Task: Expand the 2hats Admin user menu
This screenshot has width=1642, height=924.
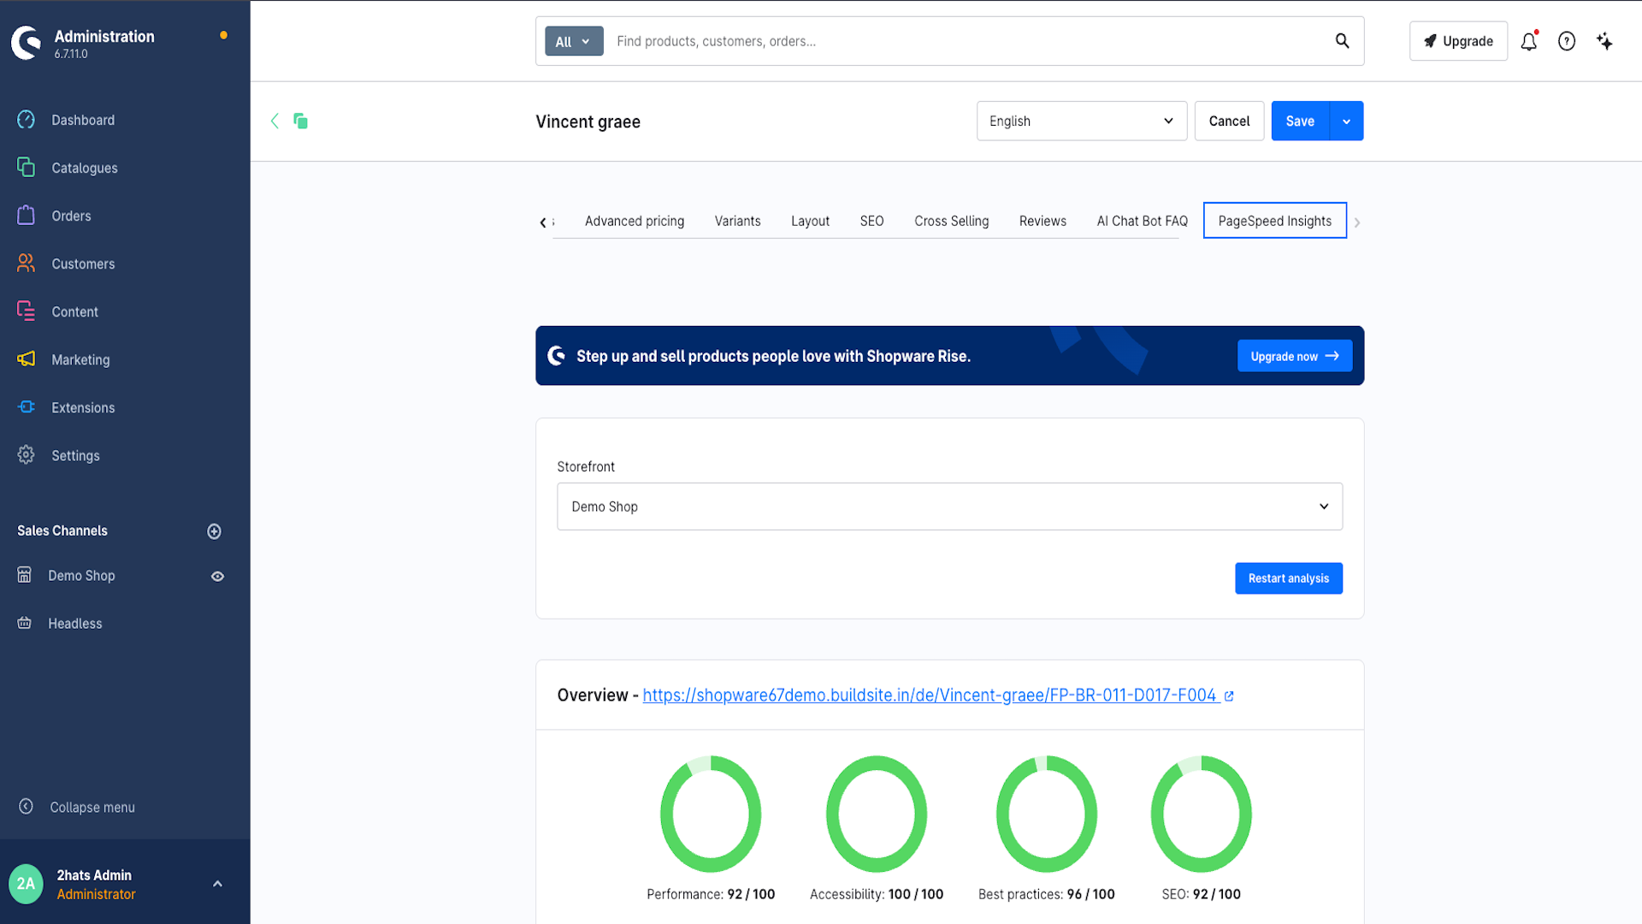Action: [217, 884]
